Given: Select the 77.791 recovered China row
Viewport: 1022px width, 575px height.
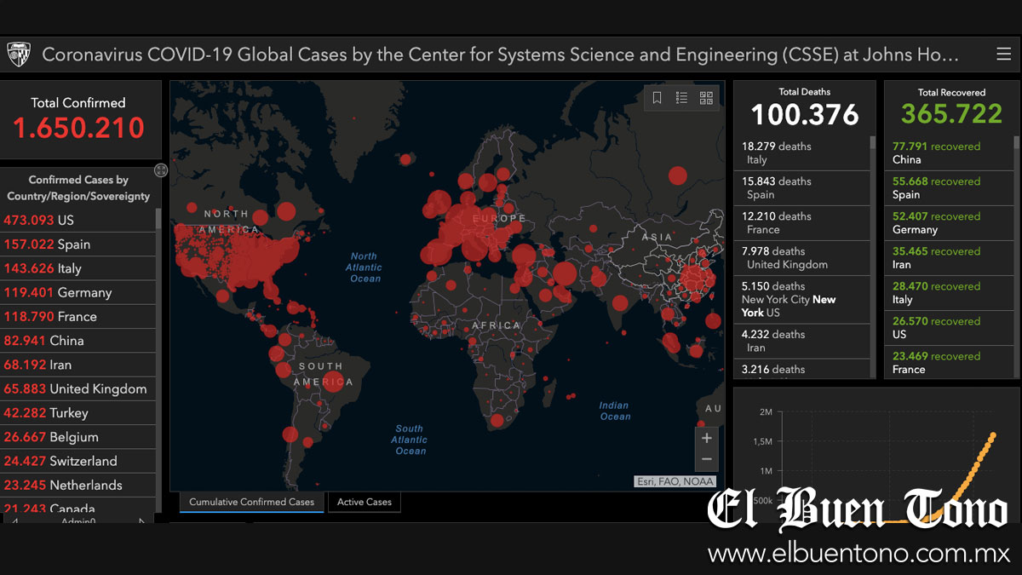Looking at the screenshot, I should click(947, 153).
